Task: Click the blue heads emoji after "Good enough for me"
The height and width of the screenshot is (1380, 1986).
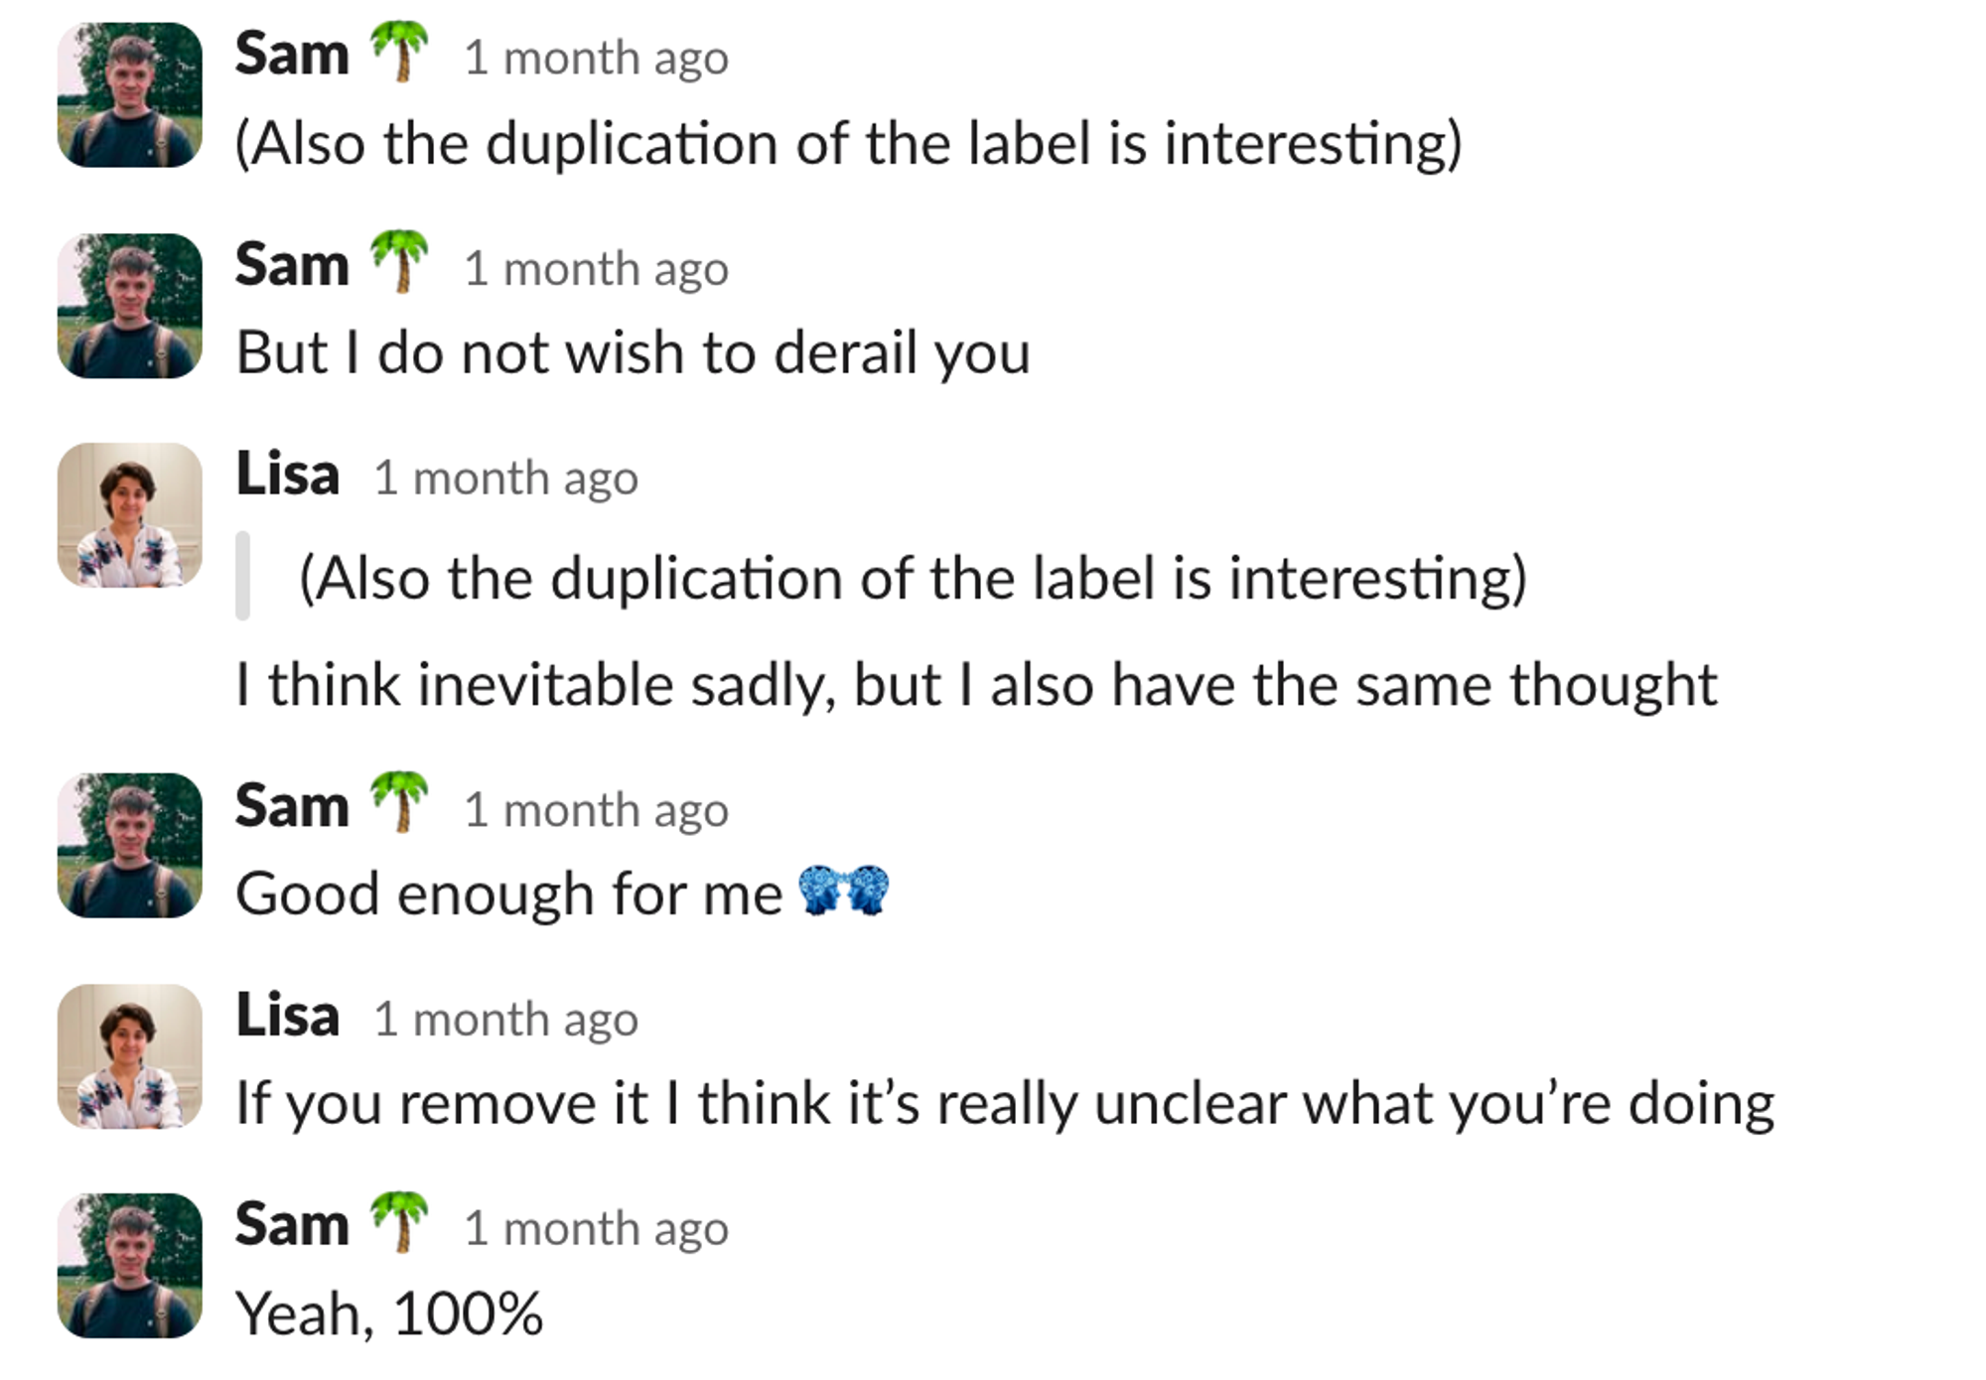Action: coord(844,891)
